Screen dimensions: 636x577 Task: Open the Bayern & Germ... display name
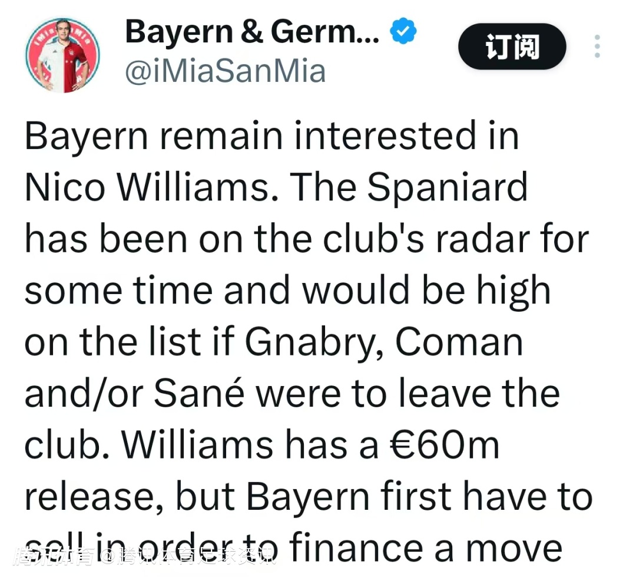252,32
